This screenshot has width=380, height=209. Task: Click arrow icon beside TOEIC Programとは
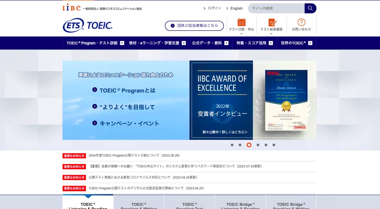[x=95, y=90]
